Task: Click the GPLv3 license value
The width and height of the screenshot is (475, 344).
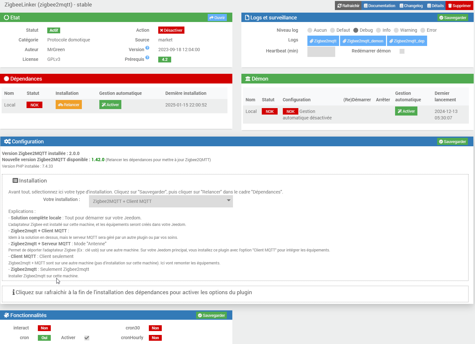Action: [x=54, y=59]
